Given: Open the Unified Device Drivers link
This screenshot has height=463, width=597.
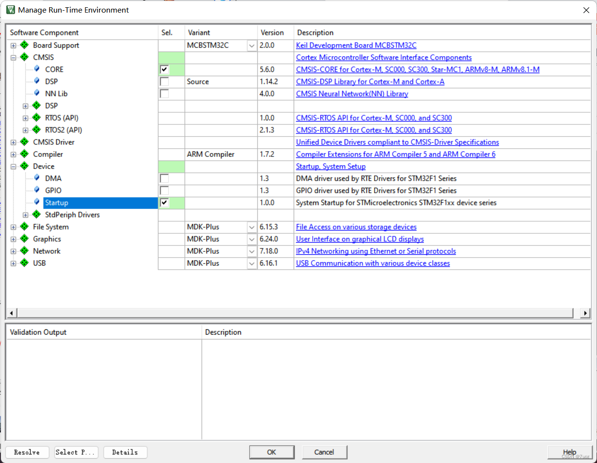Looking at the screenshot, I should point(397,142).
